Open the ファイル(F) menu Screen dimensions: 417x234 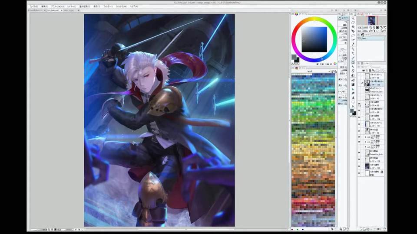click(34, 6)
